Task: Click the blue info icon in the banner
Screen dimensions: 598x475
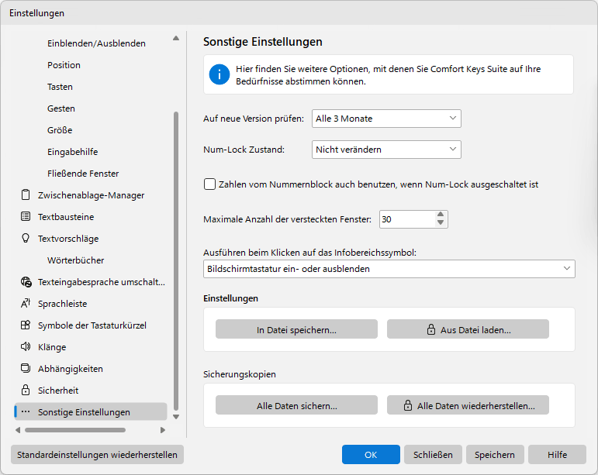Action: (x=219, y=74)
